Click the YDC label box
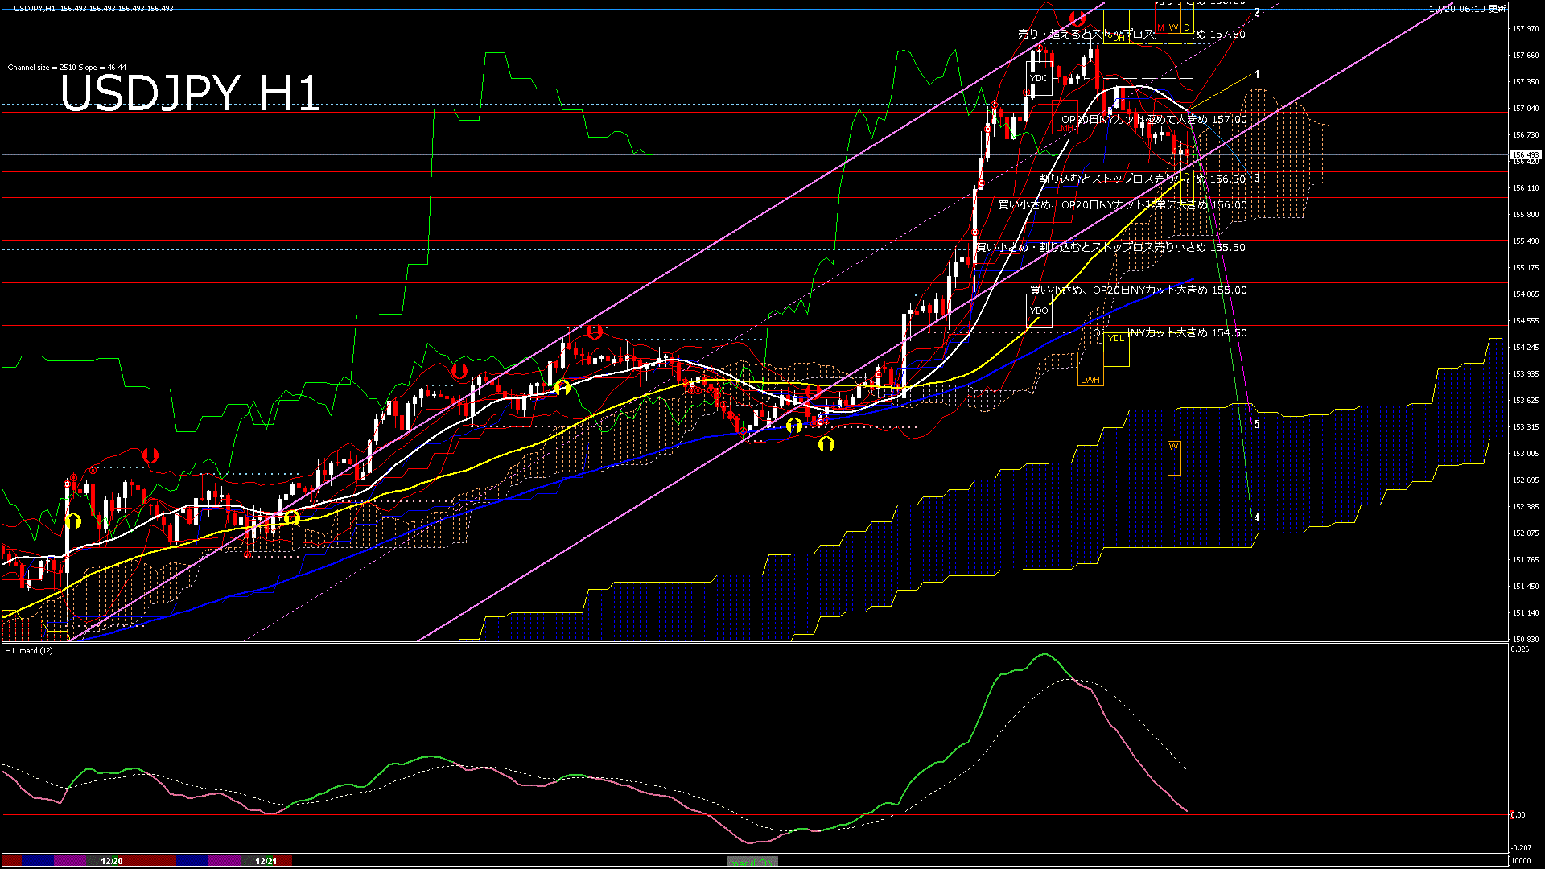This screenshot has height=869, width=1545. coord(1039,79)
